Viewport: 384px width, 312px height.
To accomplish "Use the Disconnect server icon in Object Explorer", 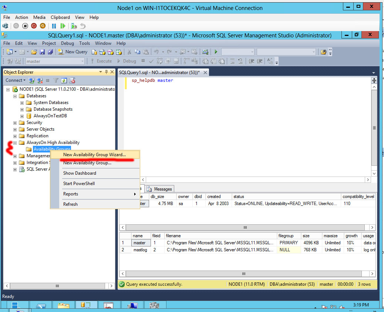I will pyautogui.click(x=39, y=80).
